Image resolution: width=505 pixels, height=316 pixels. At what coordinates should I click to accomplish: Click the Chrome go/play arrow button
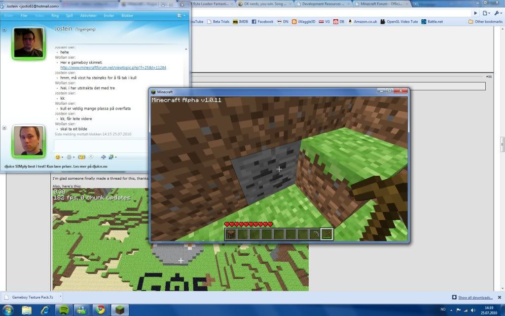(x=475, y=13)
